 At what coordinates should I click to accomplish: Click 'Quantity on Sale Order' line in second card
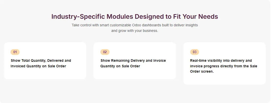tap(120, 66)
